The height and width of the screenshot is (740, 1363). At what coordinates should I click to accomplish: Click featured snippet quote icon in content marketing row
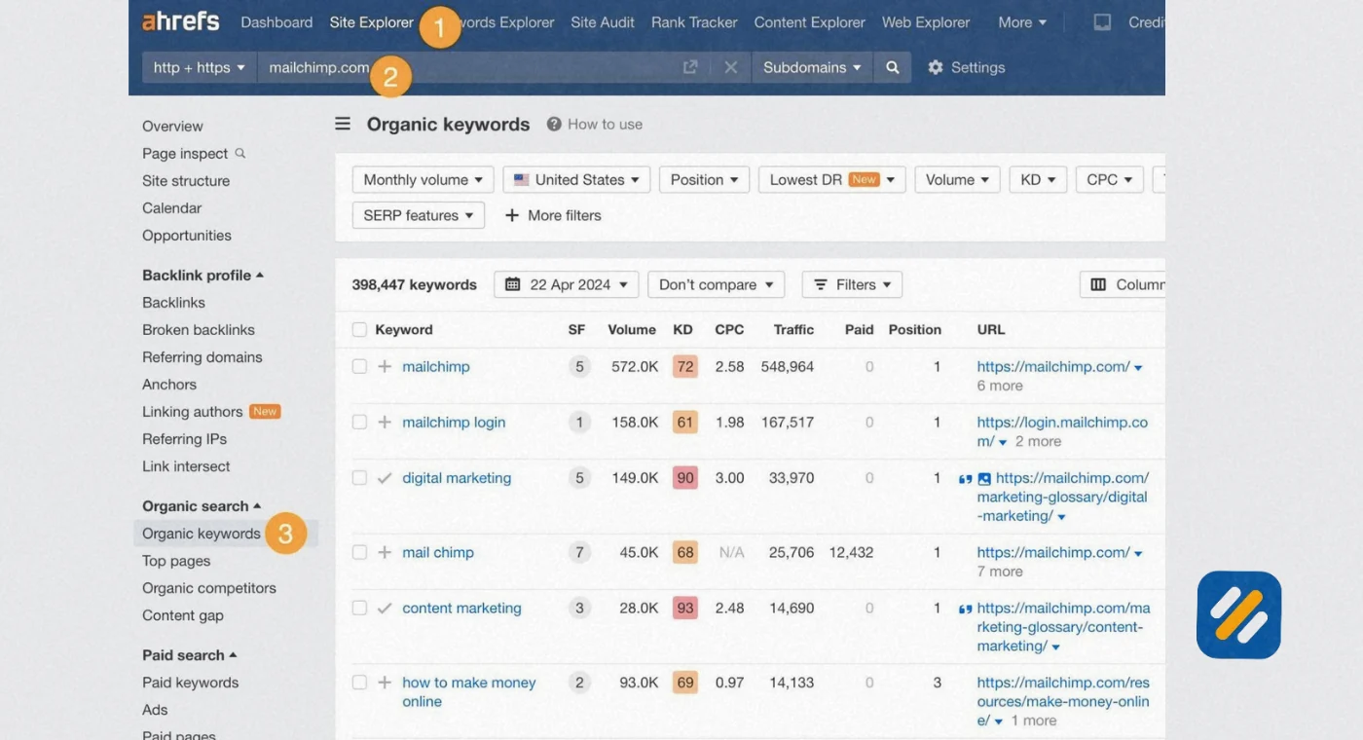965,609
